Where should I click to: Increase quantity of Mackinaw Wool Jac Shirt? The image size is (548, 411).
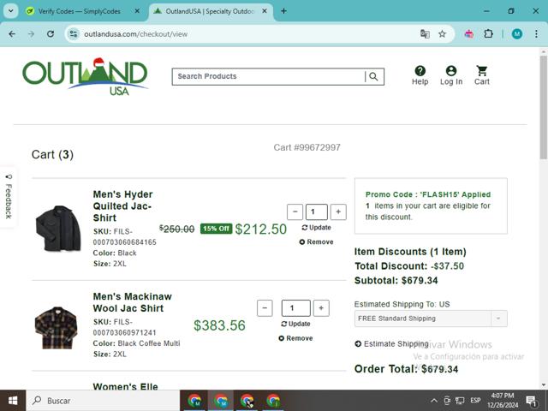(321, 308)
